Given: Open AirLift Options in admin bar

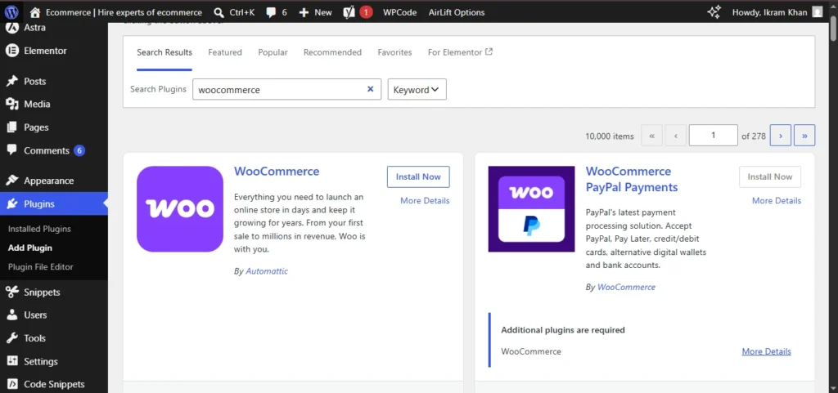Looking at the screenshot, I should [457, 12].
